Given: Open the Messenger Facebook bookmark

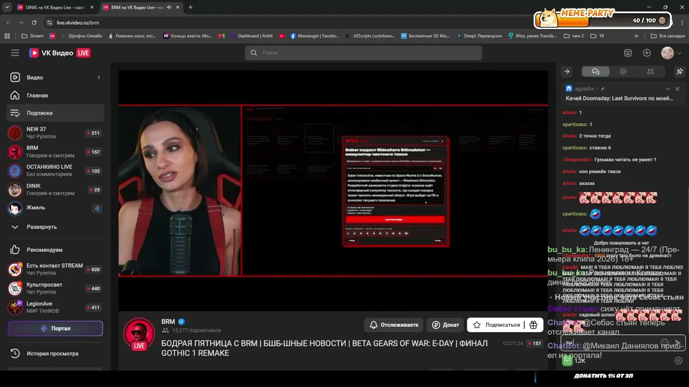Looking at the screenshot, I should (315, 36).
